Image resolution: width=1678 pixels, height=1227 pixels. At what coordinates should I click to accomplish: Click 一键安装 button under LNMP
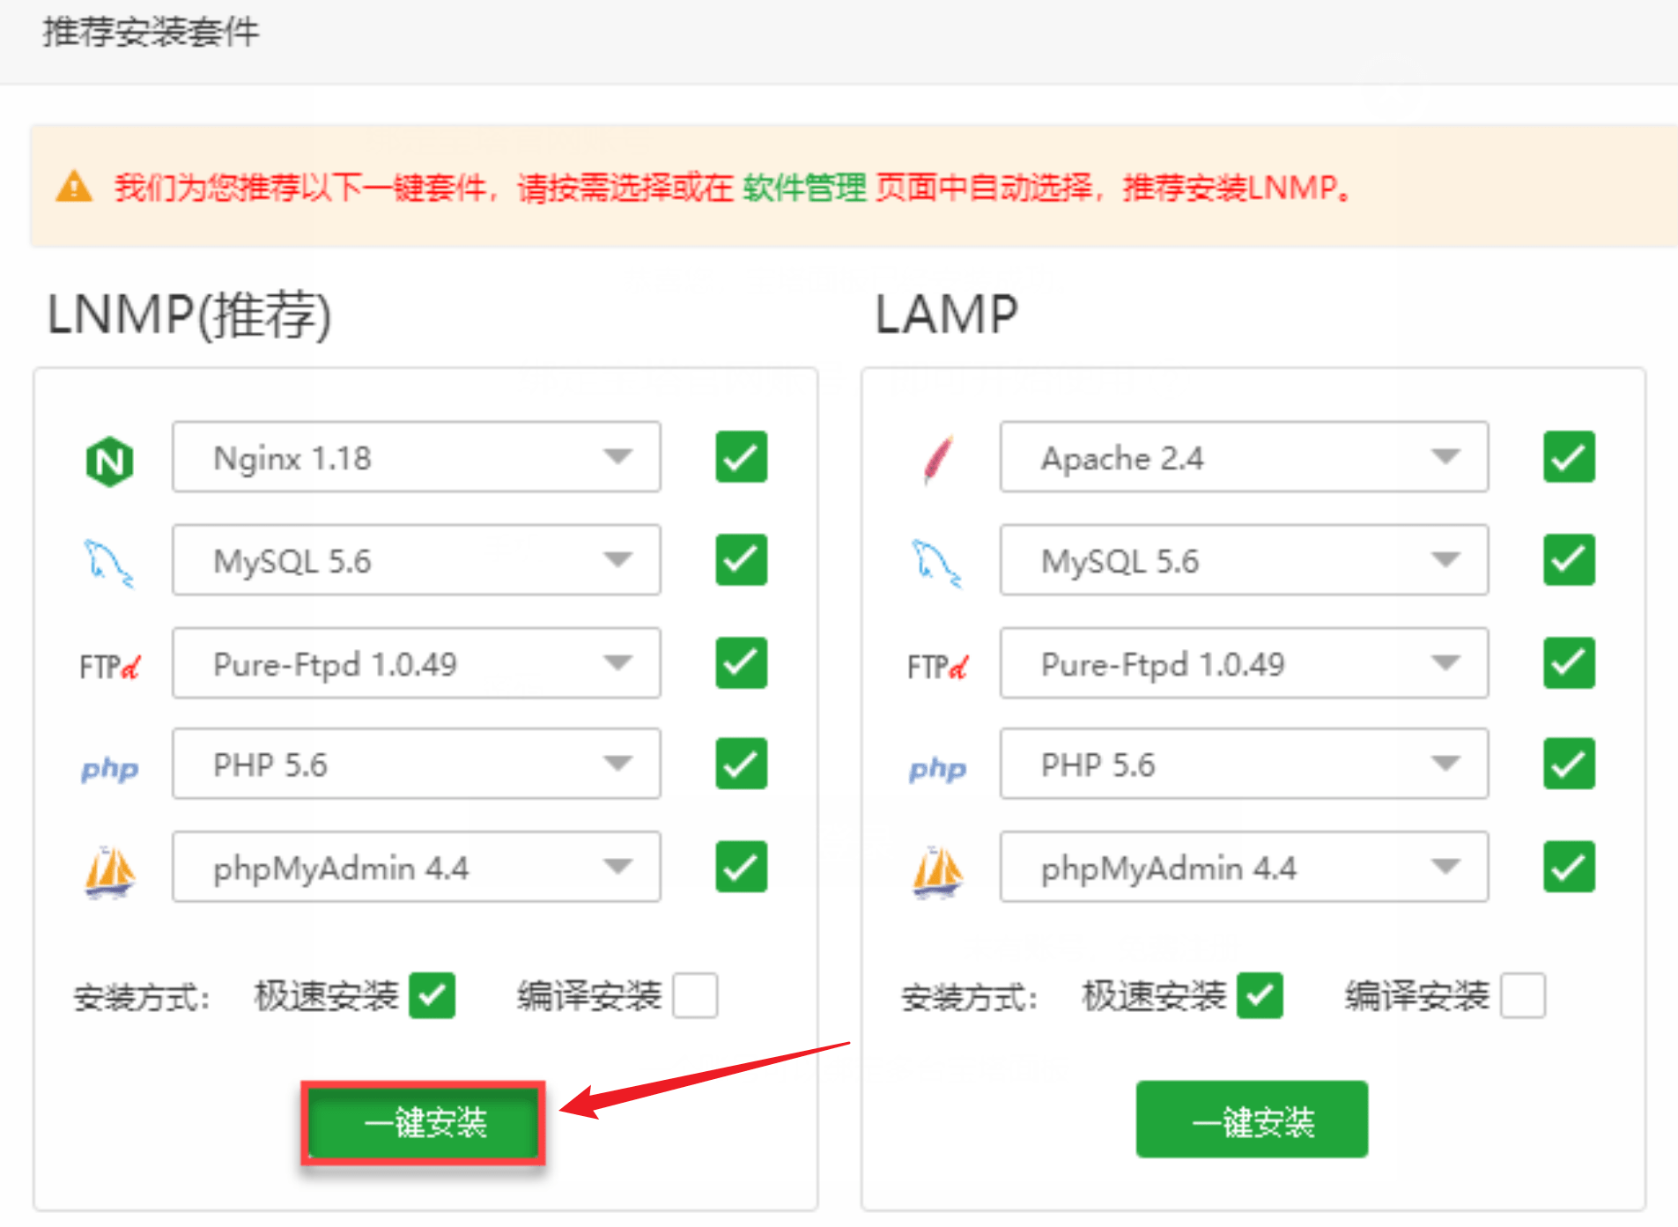coord(423,1123)
